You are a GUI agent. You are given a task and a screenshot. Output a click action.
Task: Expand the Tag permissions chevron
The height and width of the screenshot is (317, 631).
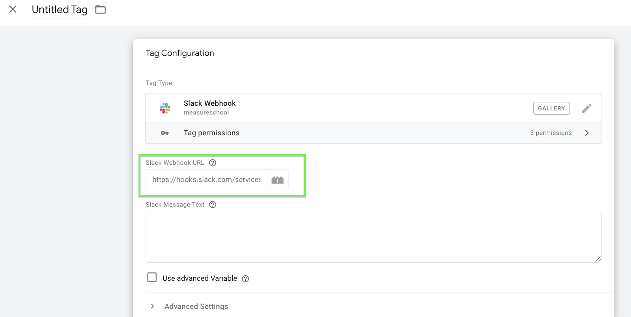click(x=587, y=133)
